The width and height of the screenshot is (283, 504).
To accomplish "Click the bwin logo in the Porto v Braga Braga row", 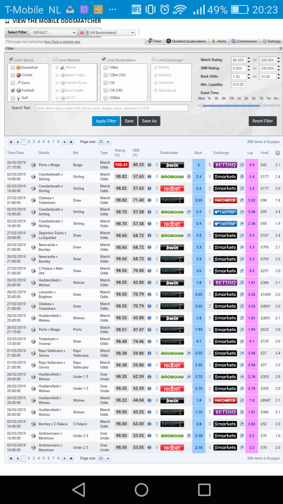I will coord(172,165).
